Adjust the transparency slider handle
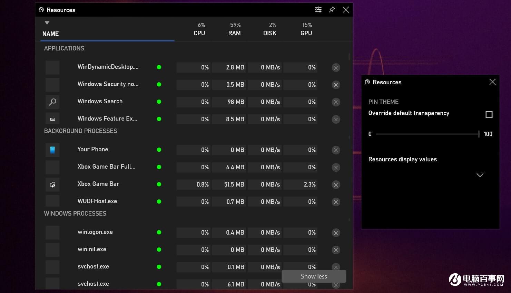This screenshot has width=511, height=293. coord(479,134)
